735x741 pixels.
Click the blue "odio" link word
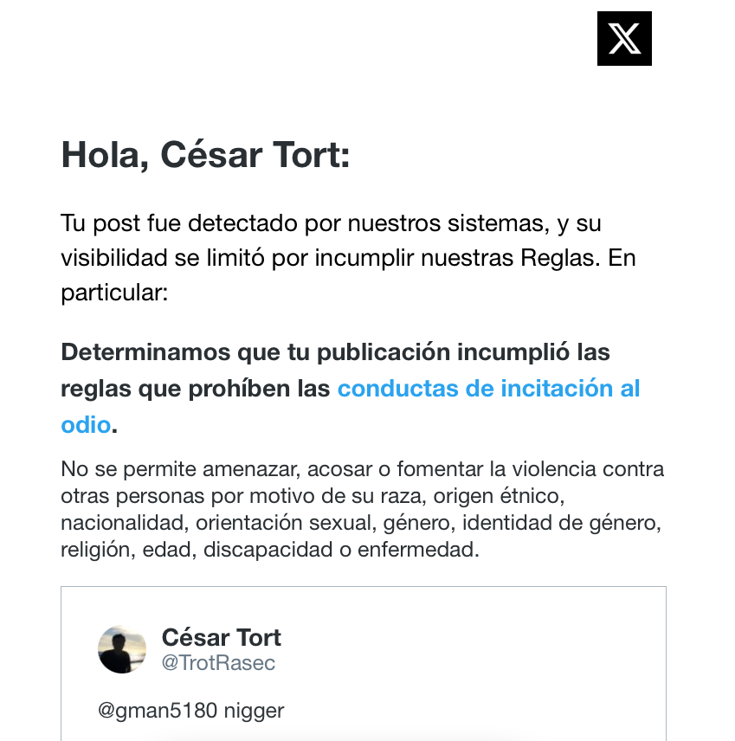pyautogui.click(x=86, y=425)
